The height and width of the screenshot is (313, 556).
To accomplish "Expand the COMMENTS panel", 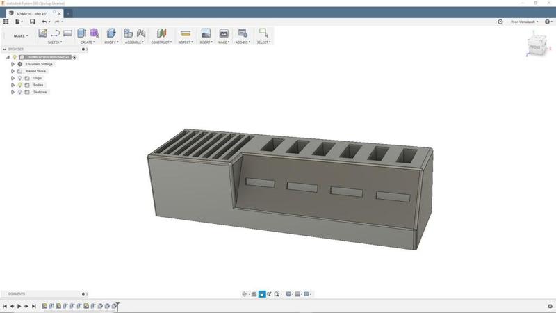I will 83,294.
